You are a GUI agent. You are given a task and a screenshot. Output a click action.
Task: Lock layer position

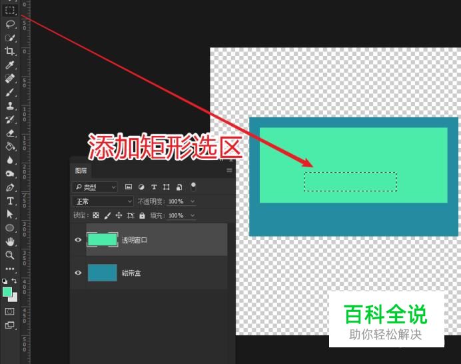click(119, 215)
